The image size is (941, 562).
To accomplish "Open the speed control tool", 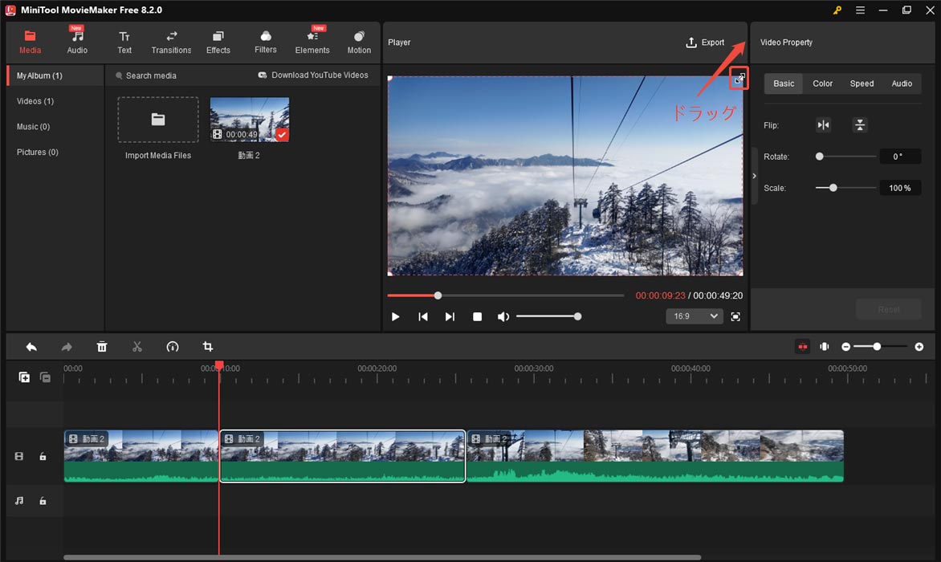I will click(173, 347).
